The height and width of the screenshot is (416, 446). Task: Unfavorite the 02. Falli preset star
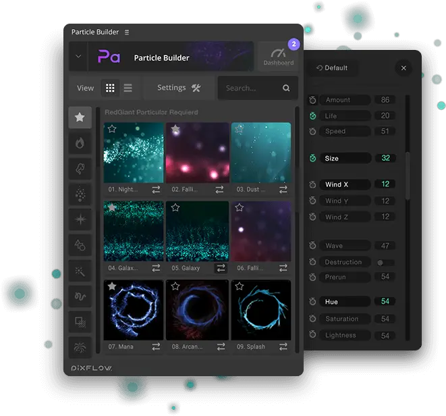[175, 129]
